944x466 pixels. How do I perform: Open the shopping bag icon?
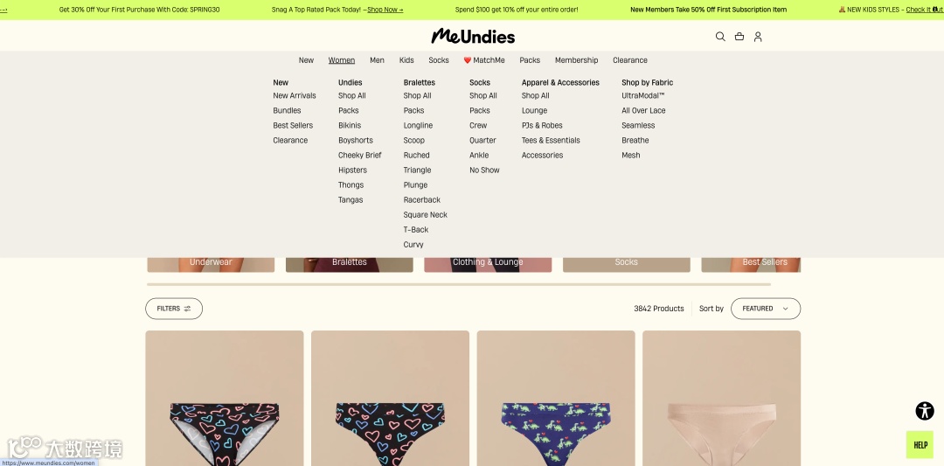click(x=739, y=37)
